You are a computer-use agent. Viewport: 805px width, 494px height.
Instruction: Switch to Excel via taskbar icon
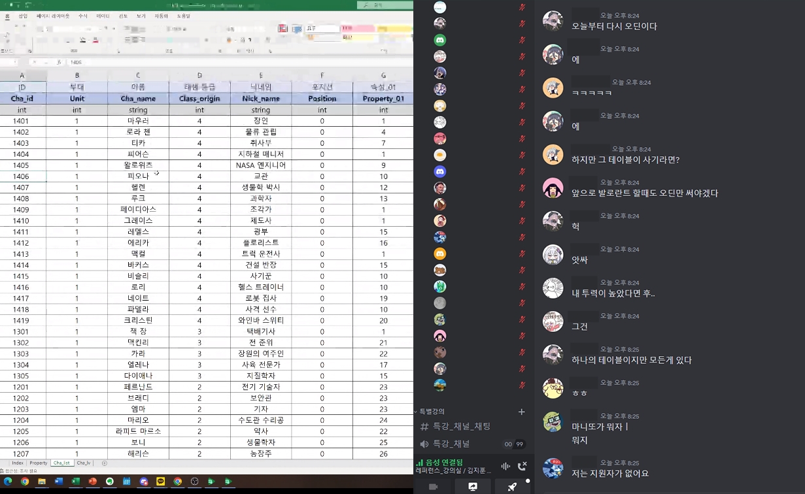(x=76, y=482)
